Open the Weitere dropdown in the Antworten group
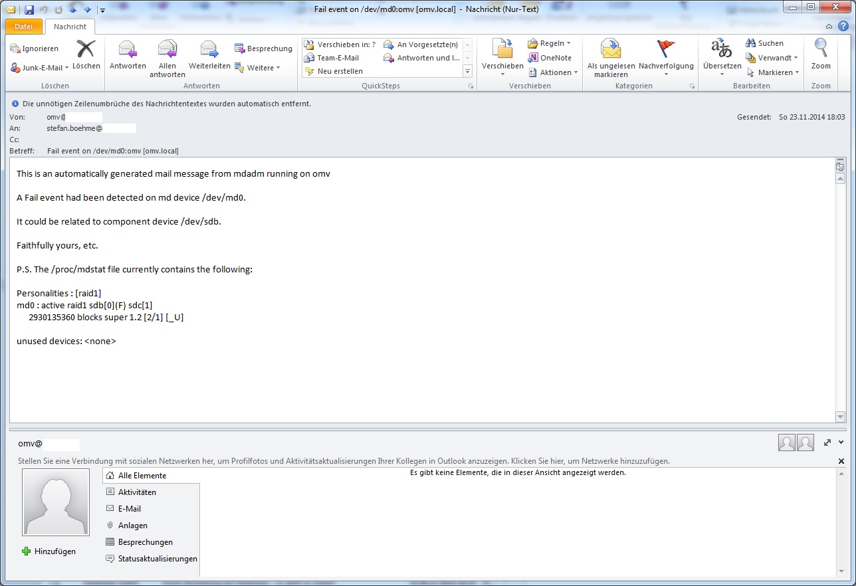The width and height of the screenshot is (856, 586). click(x=258, y=68)
